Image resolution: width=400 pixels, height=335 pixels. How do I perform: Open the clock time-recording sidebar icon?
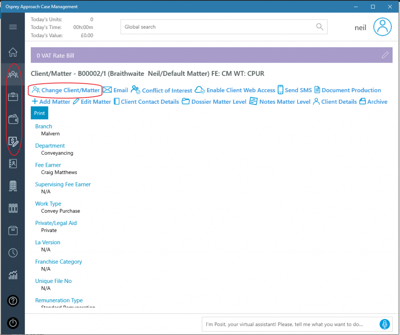(x=13, y=253)
